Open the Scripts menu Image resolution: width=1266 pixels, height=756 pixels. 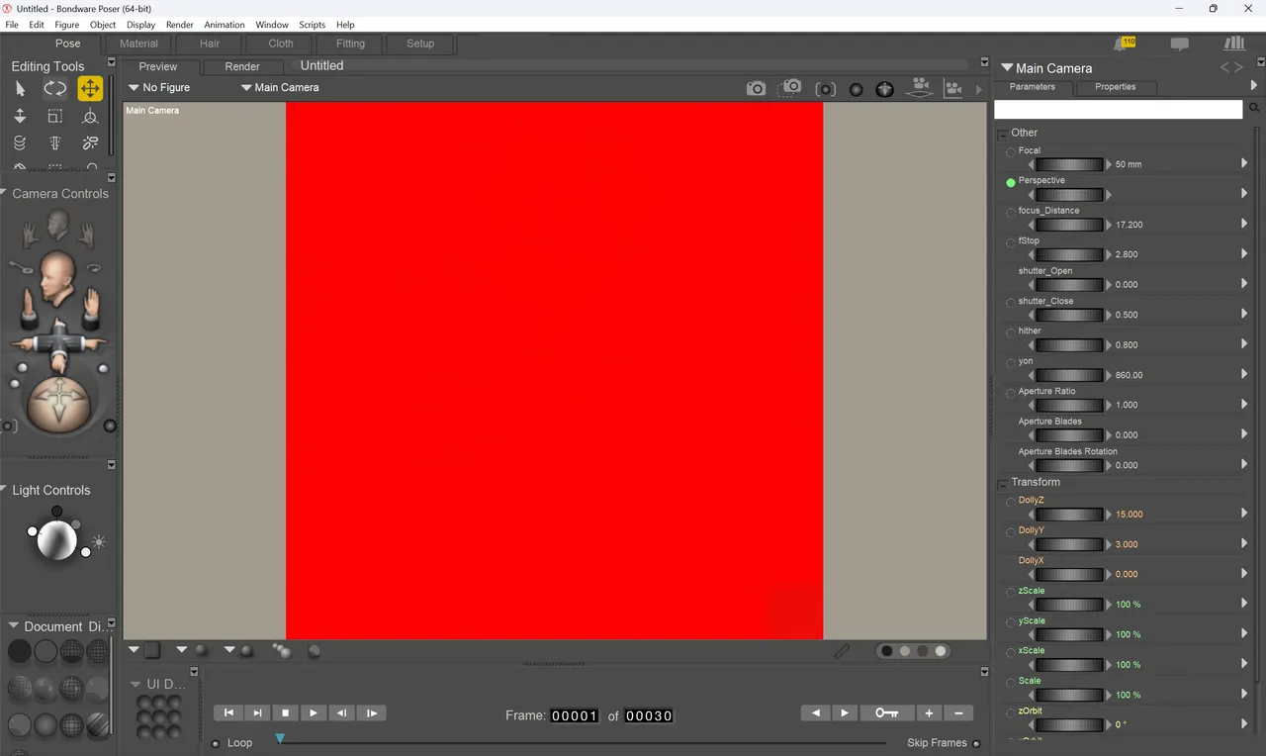click(313, 25)
